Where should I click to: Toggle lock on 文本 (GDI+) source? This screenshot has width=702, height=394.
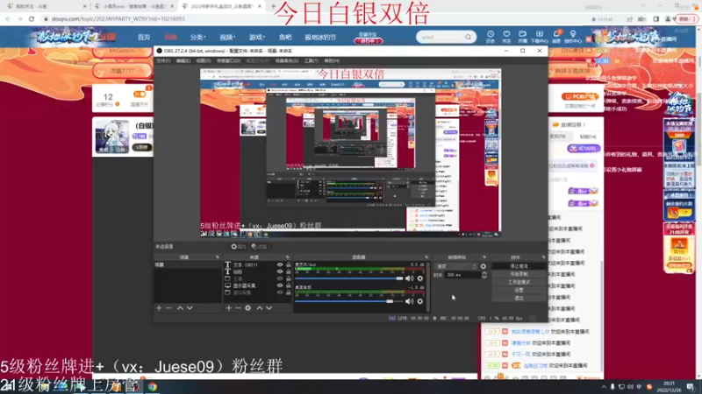pos(289,265)
